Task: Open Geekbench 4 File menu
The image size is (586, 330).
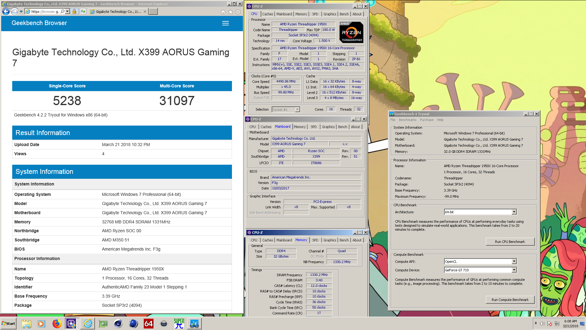Action: tap(393, 120)
